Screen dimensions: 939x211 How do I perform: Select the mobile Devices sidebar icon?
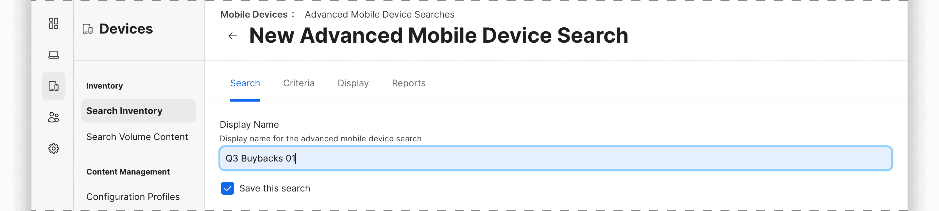click(x=54, y=86)
